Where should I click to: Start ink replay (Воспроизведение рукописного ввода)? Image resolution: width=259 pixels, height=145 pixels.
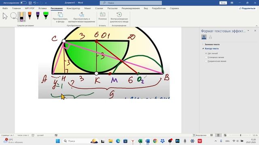(x=119, y=17)
